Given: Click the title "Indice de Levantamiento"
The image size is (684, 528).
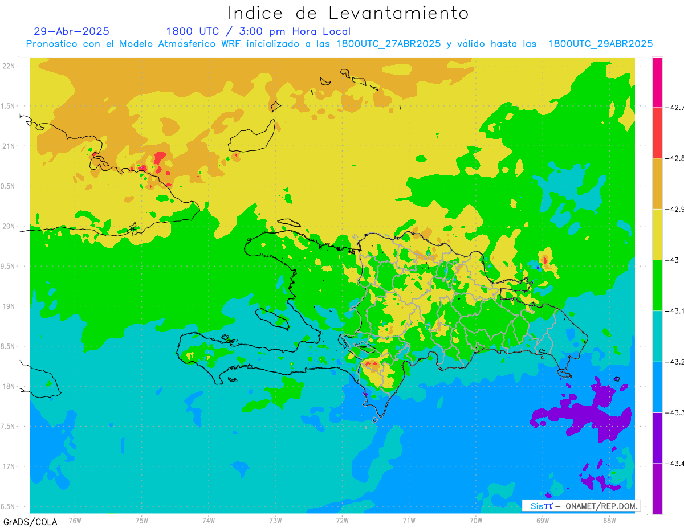Looking at the screenshot, I should coord(348,13).
